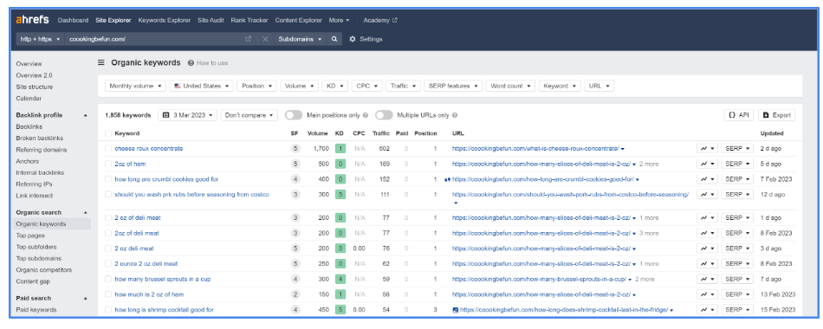
Task: Click image icon before shrimp cocktail URL
Action: coord(456,310)
